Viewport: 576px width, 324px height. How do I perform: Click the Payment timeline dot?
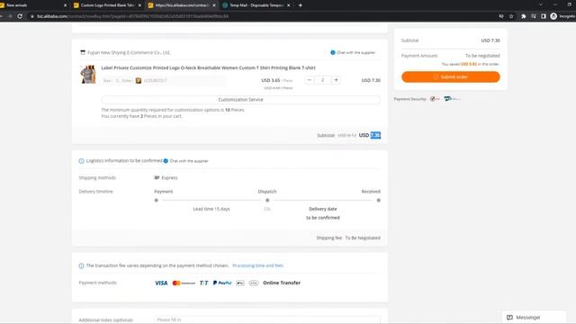tap(156, 200)
